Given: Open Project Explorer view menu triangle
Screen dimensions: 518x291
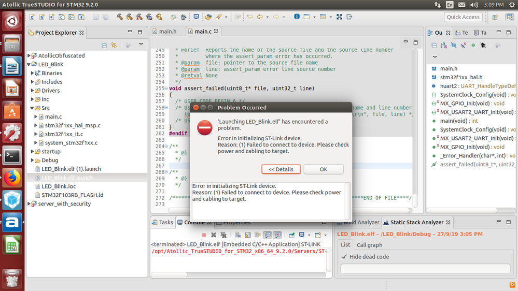Looking at the screenshot, I should [x=141, y=45].
